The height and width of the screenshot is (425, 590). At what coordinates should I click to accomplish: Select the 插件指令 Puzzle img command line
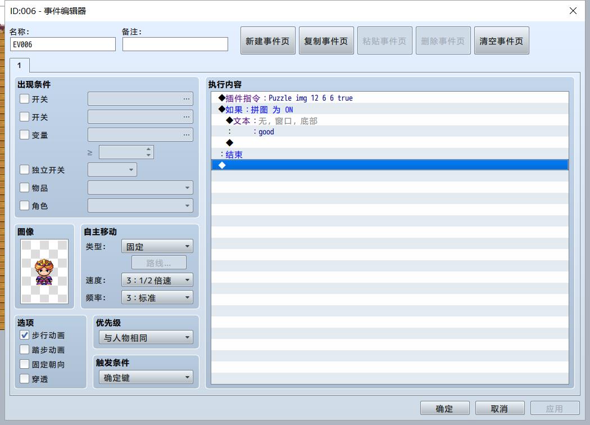(x=390, y=98)
